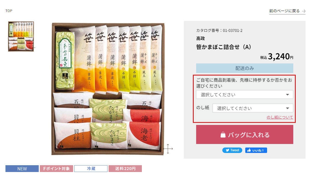Click the 送料220円 tag label
The height and width of the screenshot is (178, 311).
click(125, 169)
